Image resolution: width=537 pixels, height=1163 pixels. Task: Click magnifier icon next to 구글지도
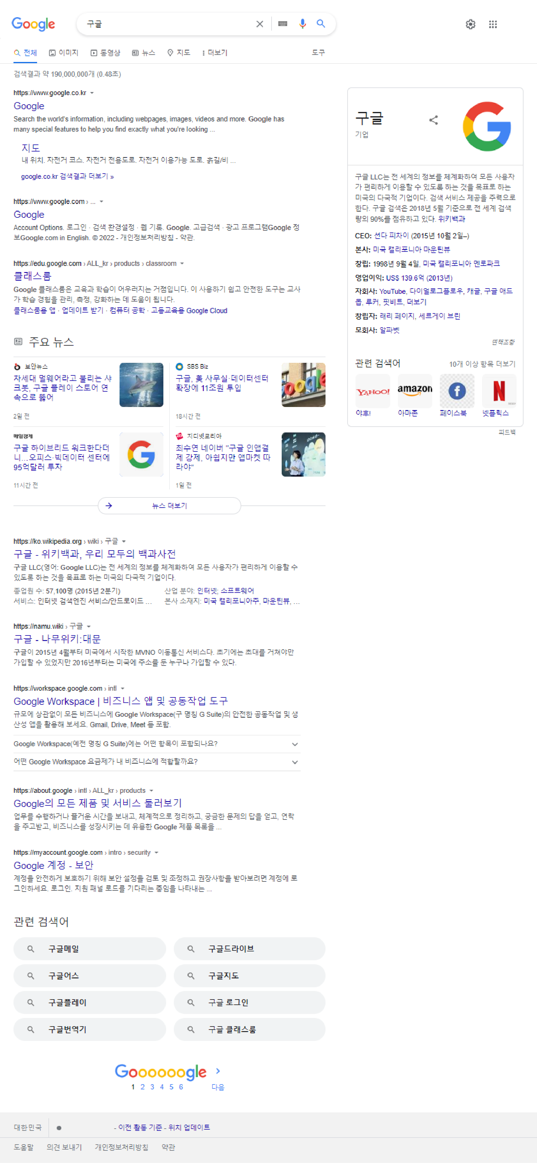pos(191,976)
